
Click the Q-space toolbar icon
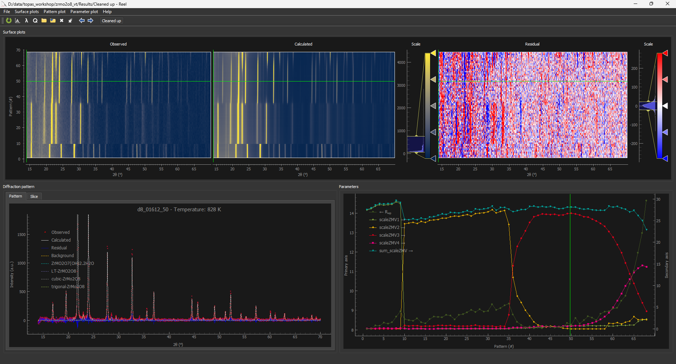[35, 21]
